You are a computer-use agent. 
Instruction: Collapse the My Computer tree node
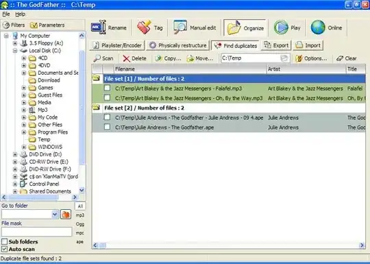point(6,36)
